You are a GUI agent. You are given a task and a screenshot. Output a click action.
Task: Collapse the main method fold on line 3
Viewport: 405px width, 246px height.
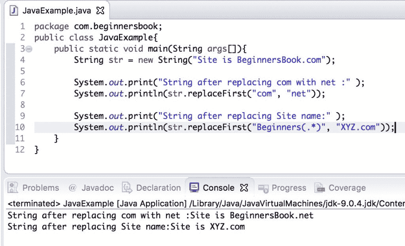pos(30,49)
